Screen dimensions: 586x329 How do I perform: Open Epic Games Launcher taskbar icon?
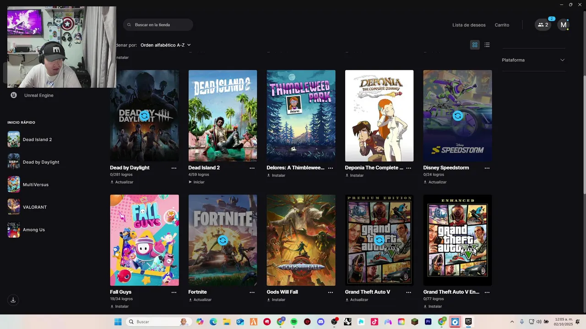(x=468, y=322)
